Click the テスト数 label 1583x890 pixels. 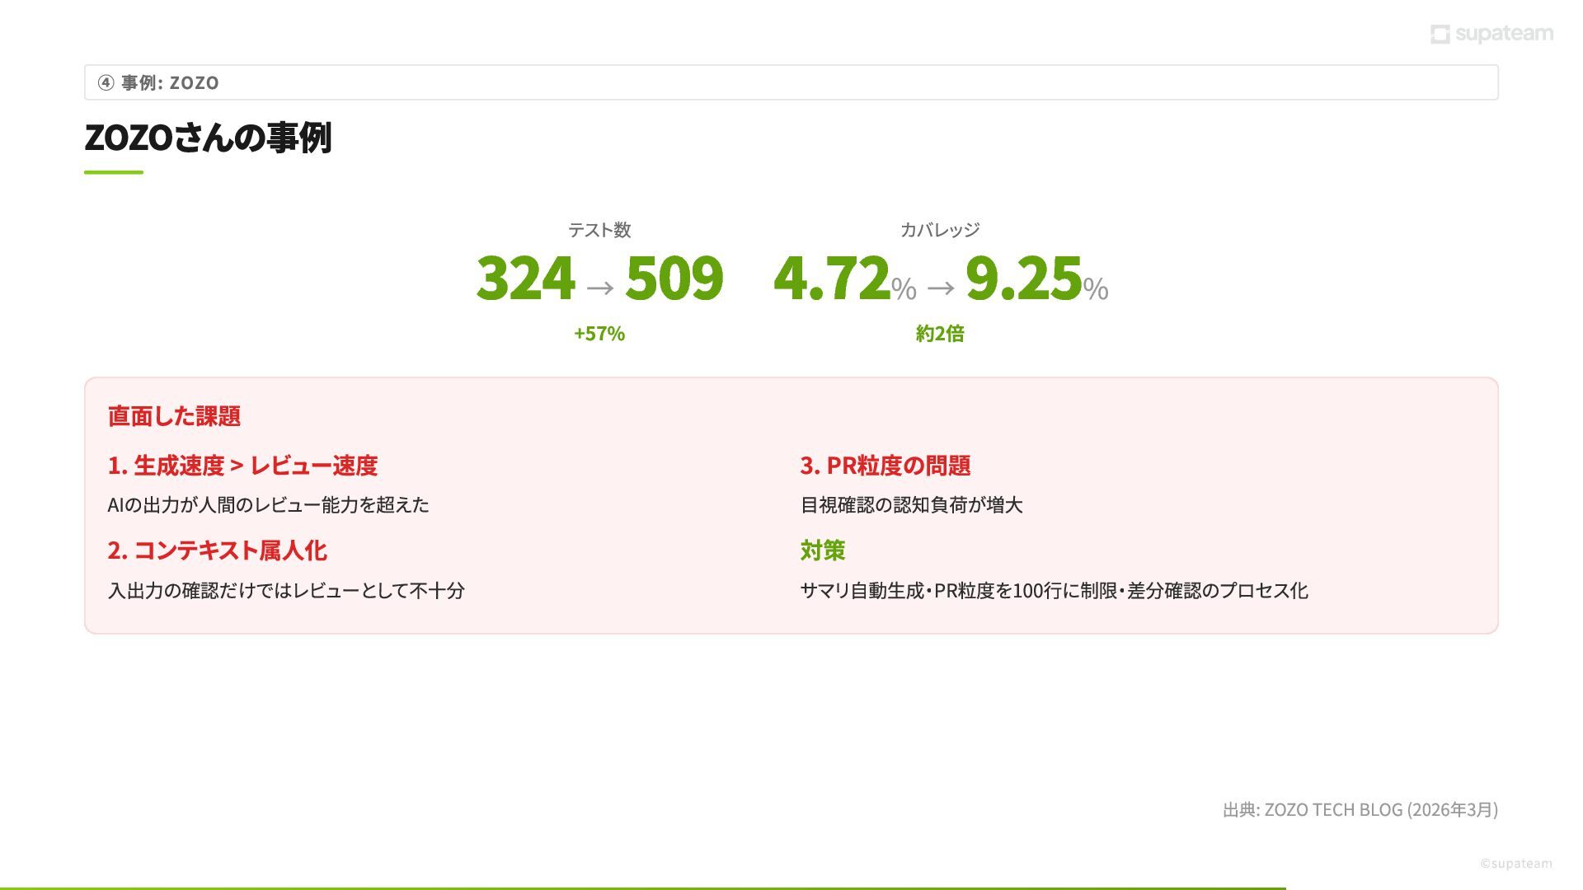point(599,230)
